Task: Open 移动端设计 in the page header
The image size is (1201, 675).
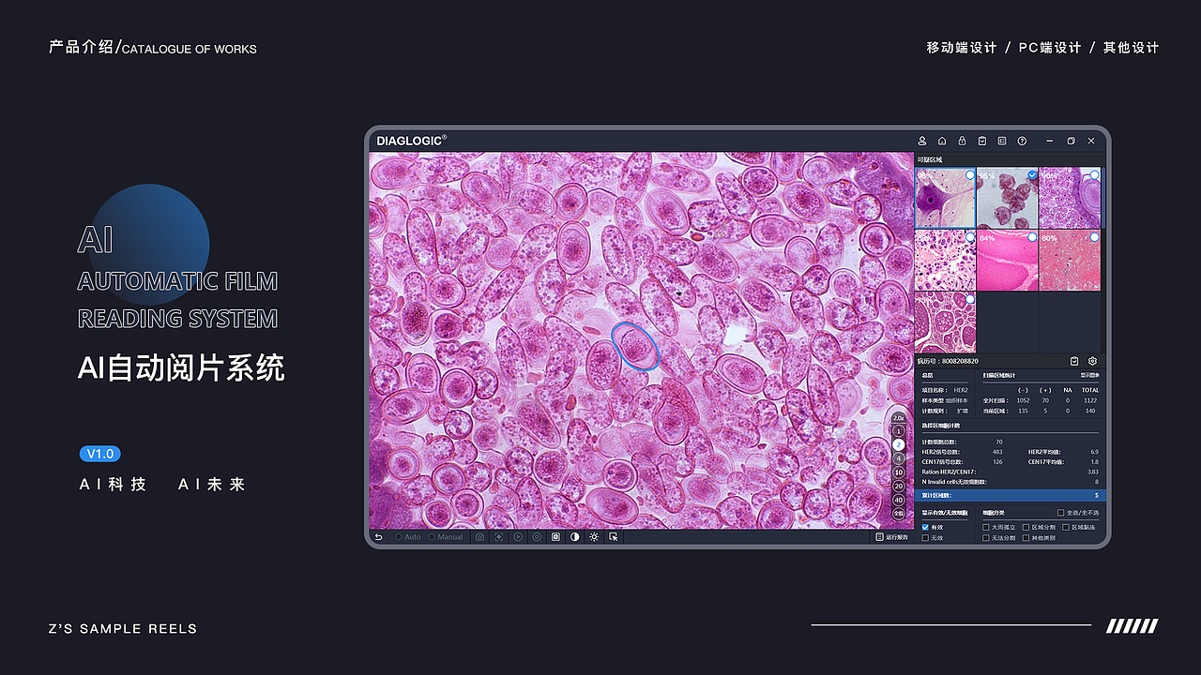Action: coord(962,48)
